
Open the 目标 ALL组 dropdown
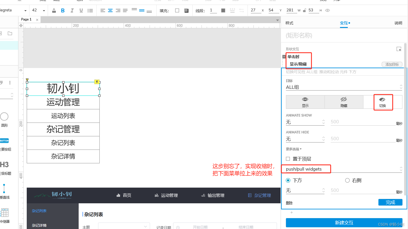tap(344, 87)
